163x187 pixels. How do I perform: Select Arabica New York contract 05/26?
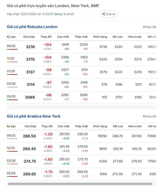point(11,173)
